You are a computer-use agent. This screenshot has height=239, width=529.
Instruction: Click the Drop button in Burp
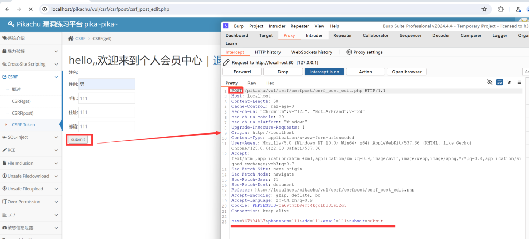[x=283, y=72]
